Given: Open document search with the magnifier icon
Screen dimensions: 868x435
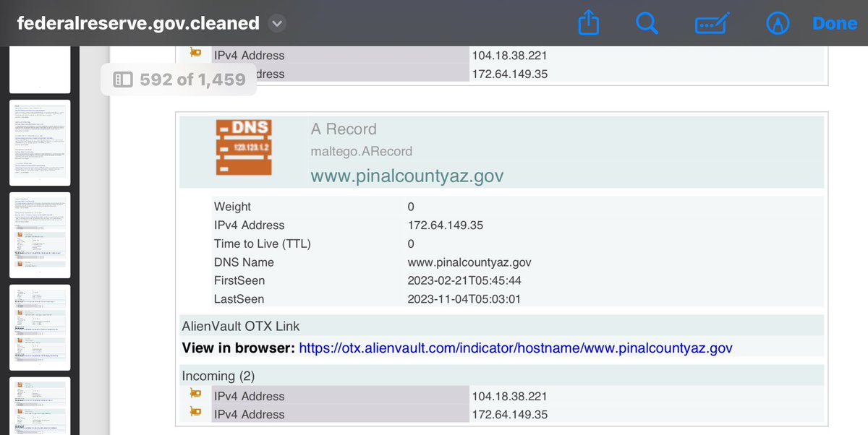Looking at the screenshot, I should coord(646,24).
